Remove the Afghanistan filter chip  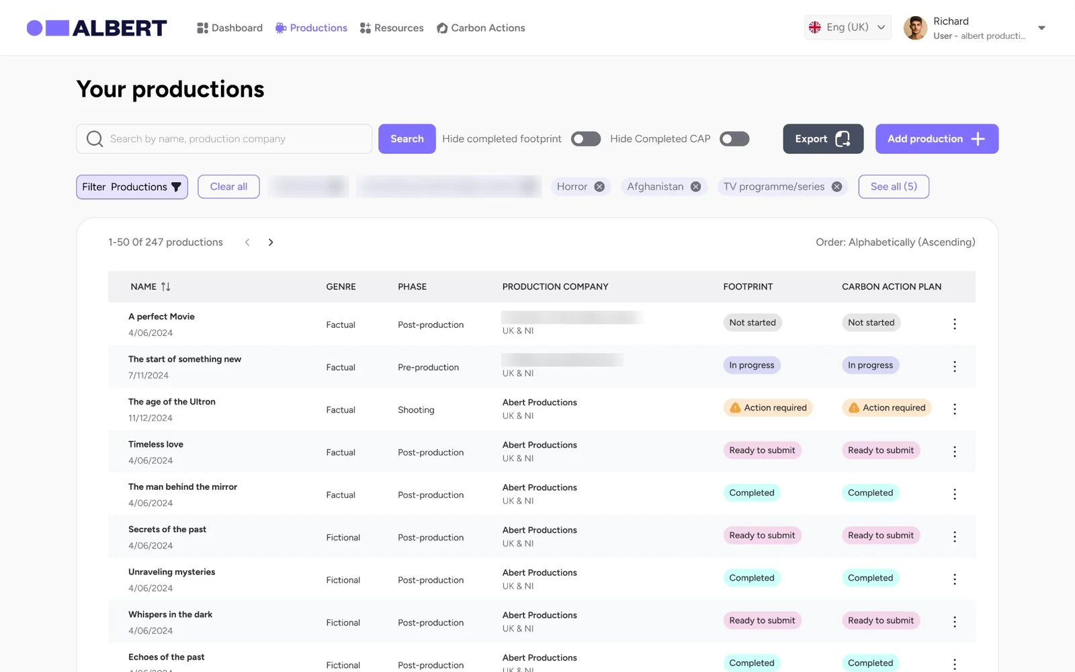coord(695,187)
